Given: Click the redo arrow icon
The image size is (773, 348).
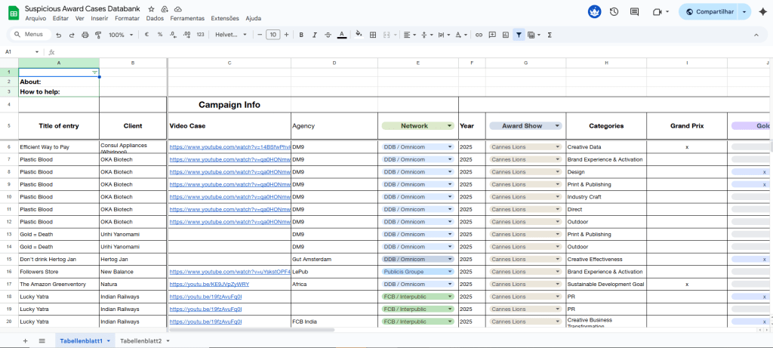Looking at the screenshot, I should click(72, 35).
